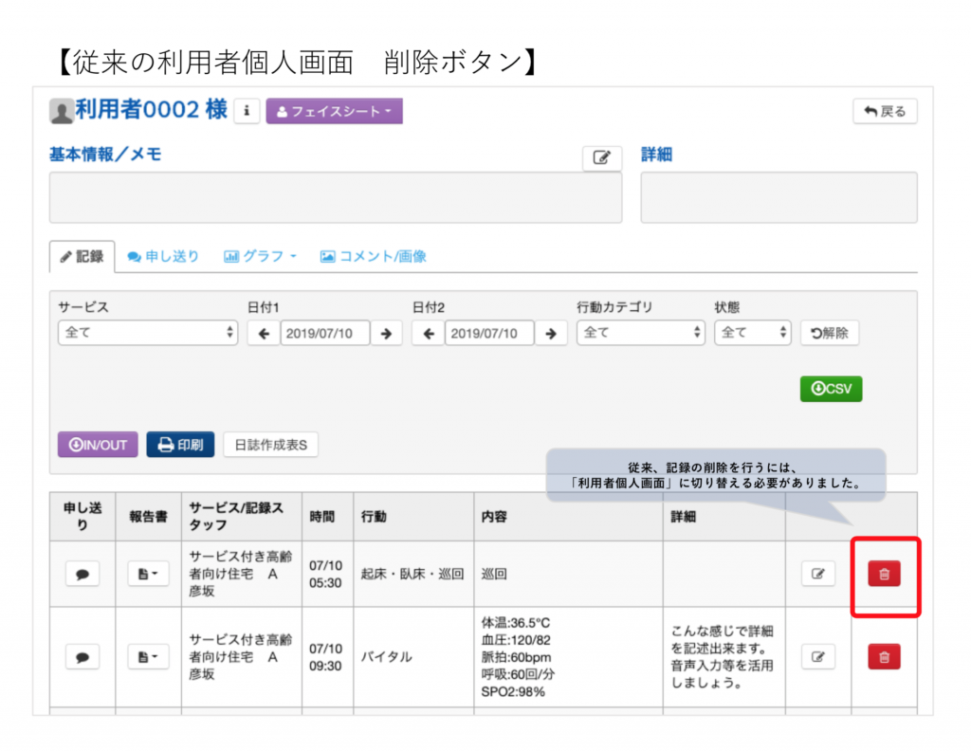Switch to the 申し送り tab
The image size is (971, 751).
coord(163,256)
